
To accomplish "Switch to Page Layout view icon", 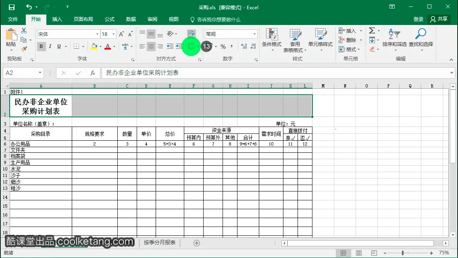I will [359, 253].
